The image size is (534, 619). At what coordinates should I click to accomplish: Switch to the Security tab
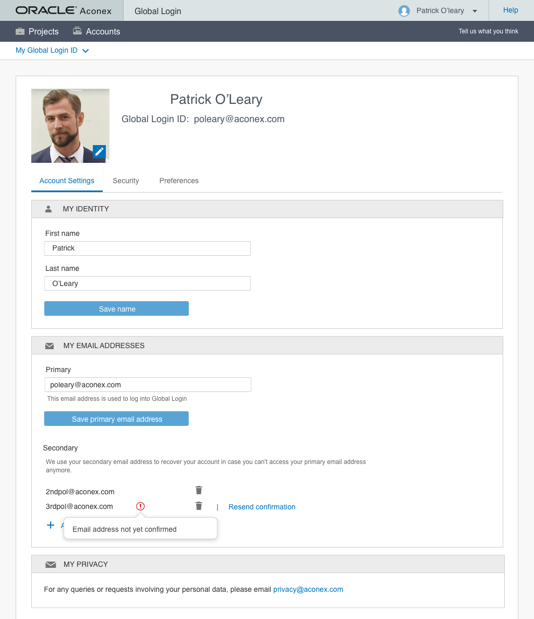(126, 181)
